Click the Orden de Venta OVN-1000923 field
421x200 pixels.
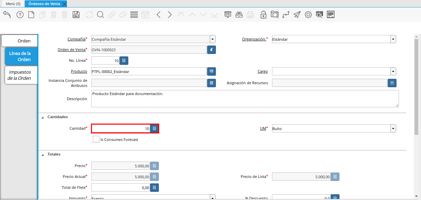click(149, 50)
